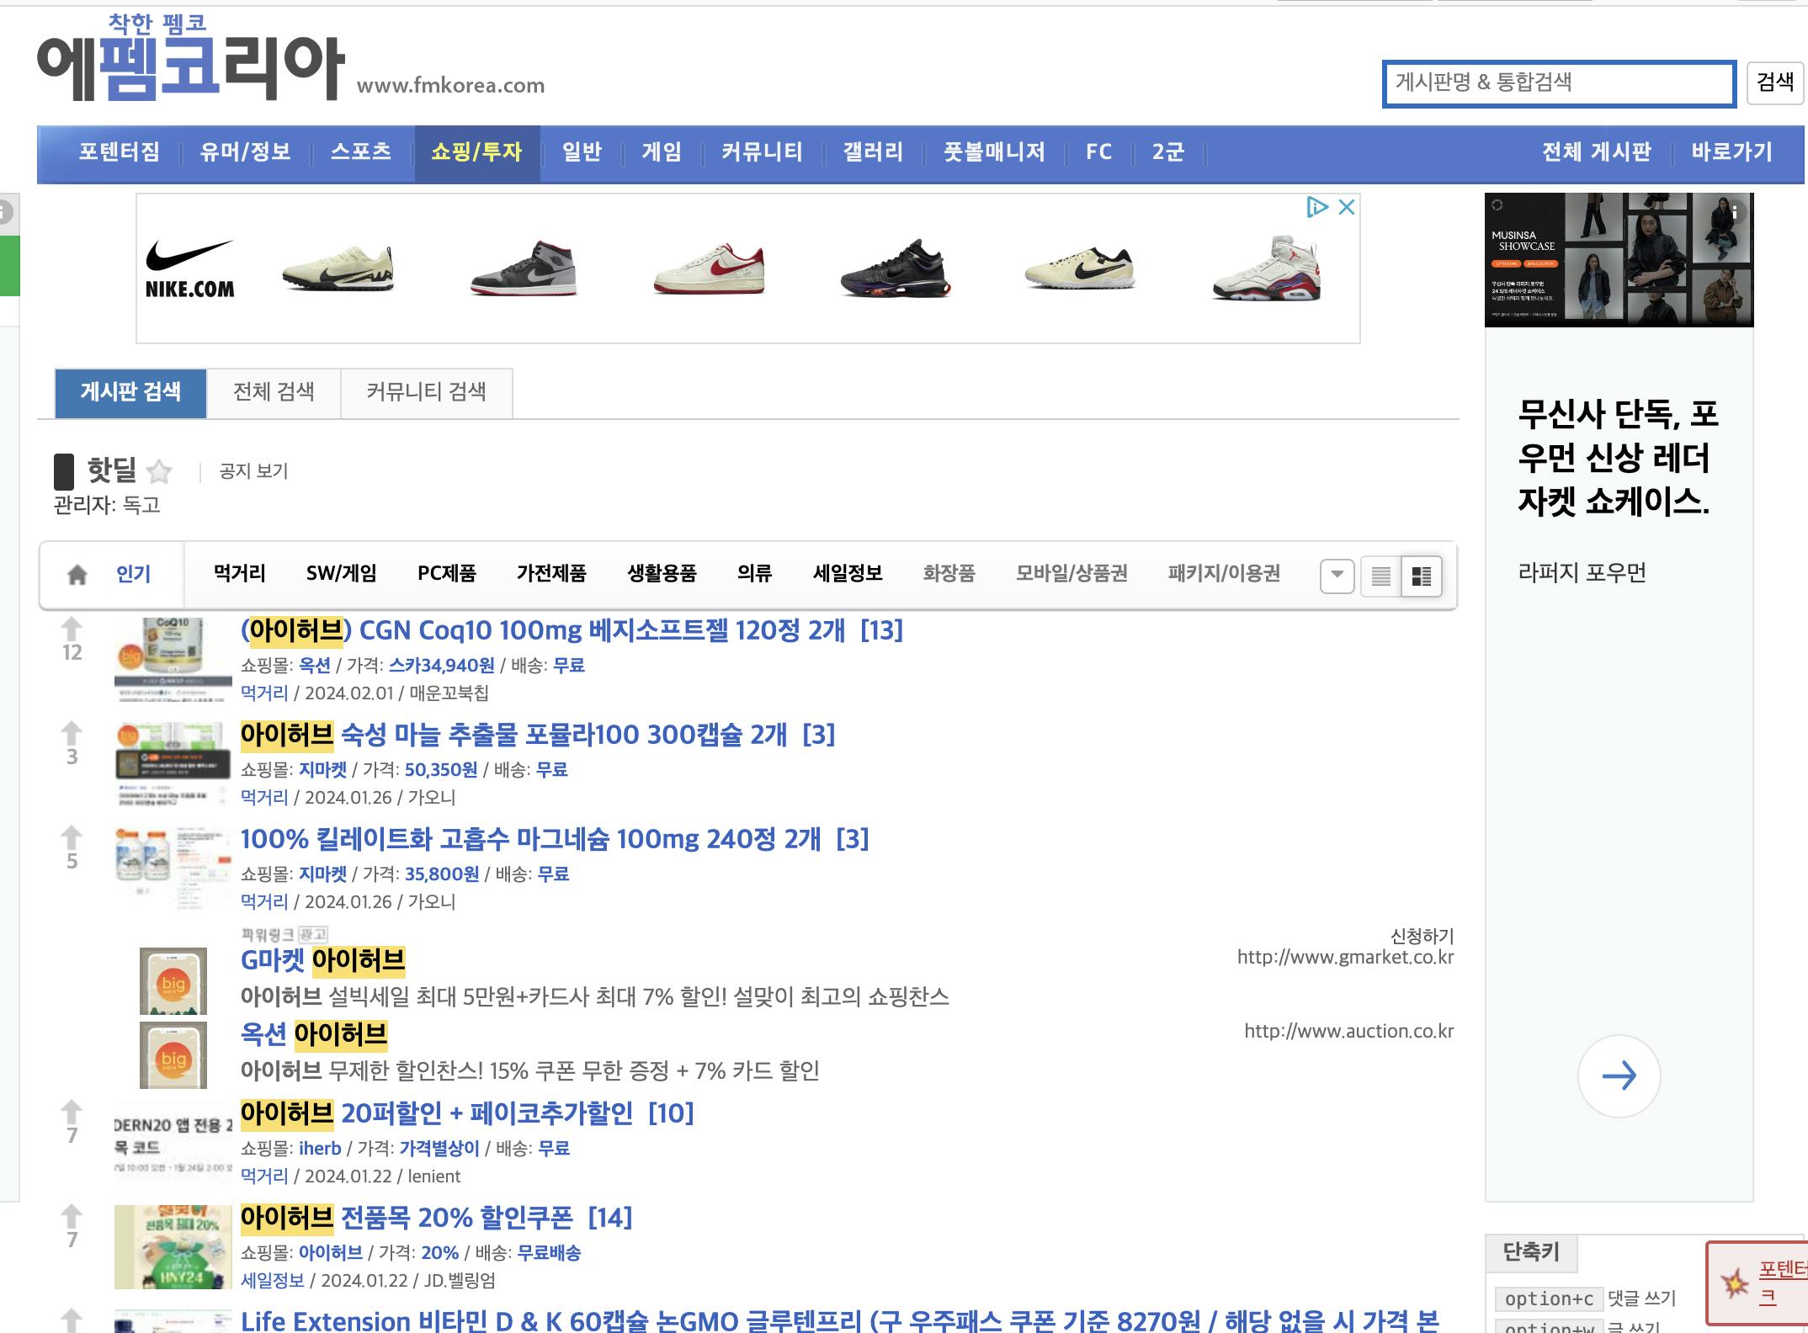Close the Nike ad with X icon
This screenshot has width=1808, height=1333.
[1347, 207]
